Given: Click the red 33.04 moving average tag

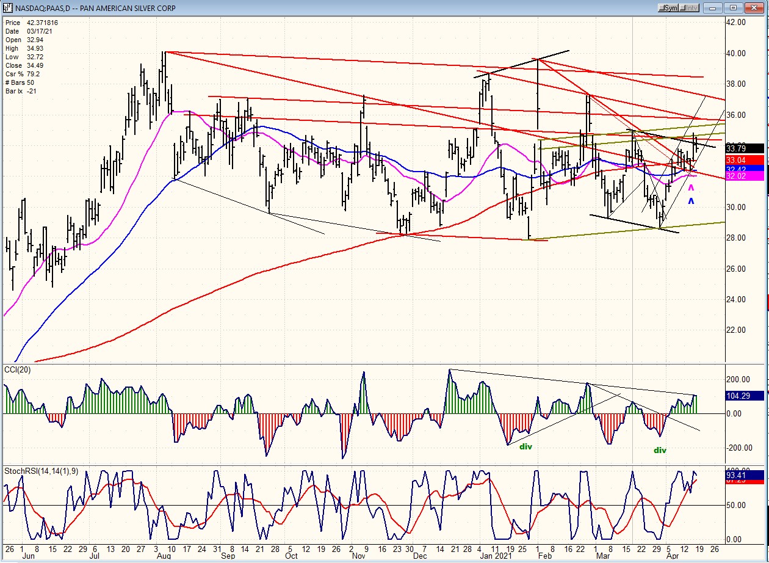Looking at the screenshot, I should [x=744, y=160].
